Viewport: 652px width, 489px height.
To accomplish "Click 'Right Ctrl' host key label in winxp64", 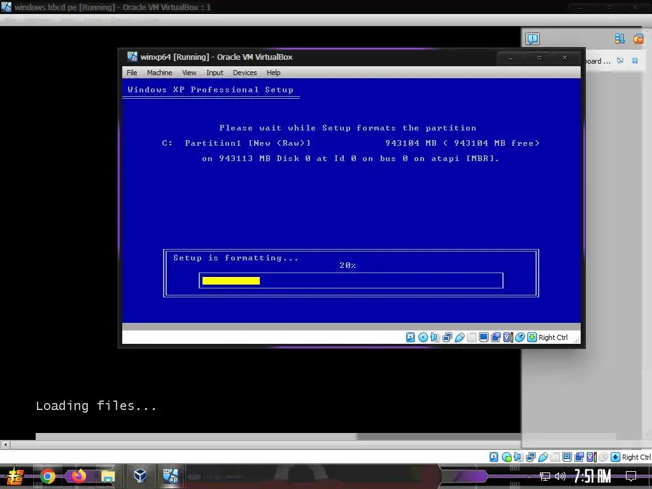I will pos(553,337).
